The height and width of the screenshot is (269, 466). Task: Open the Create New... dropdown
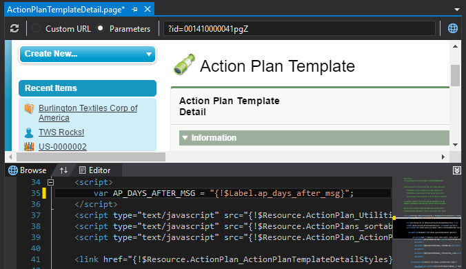click(x=88, y=54)
